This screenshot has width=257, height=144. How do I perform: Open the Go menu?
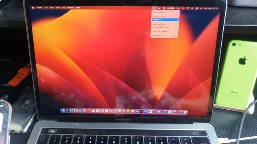63,8
